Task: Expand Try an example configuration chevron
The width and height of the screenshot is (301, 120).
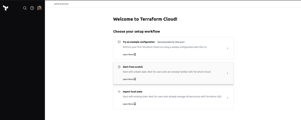Action: click(227, 48)
